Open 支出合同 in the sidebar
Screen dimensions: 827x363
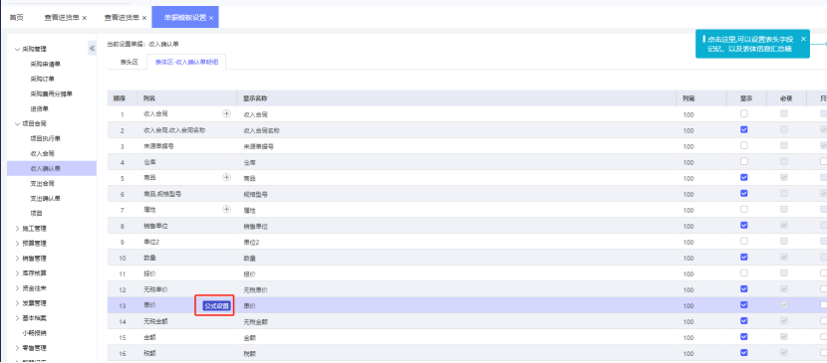[42, 184]
